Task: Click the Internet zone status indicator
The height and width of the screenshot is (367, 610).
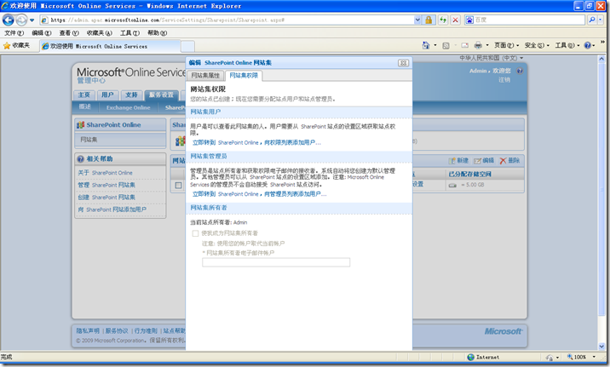Action: point(483,357)
